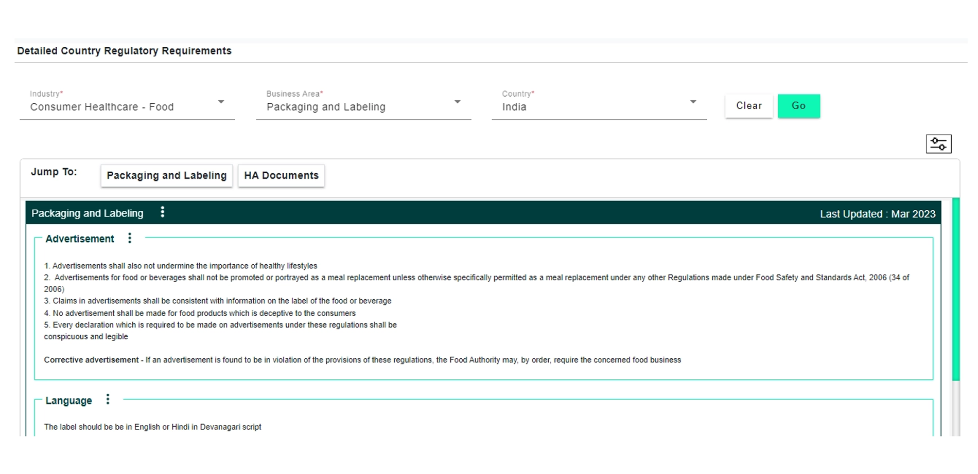The image size is (978, 474).
Task: Click the Detailed Country Regulatory Requirements heading
Action: tap(124, 51)
